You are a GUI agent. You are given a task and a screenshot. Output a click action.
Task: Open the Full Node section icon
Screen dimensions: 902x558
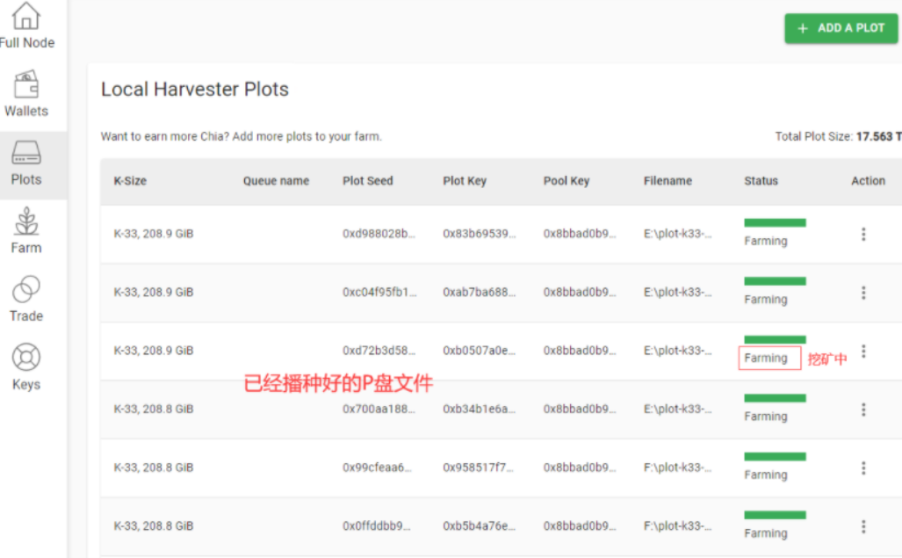click(x=26, y=16)
